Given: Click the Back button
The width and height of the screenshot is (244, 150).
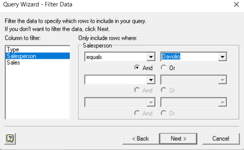Looking at the screenshot, I should click(x=141, y=139).
